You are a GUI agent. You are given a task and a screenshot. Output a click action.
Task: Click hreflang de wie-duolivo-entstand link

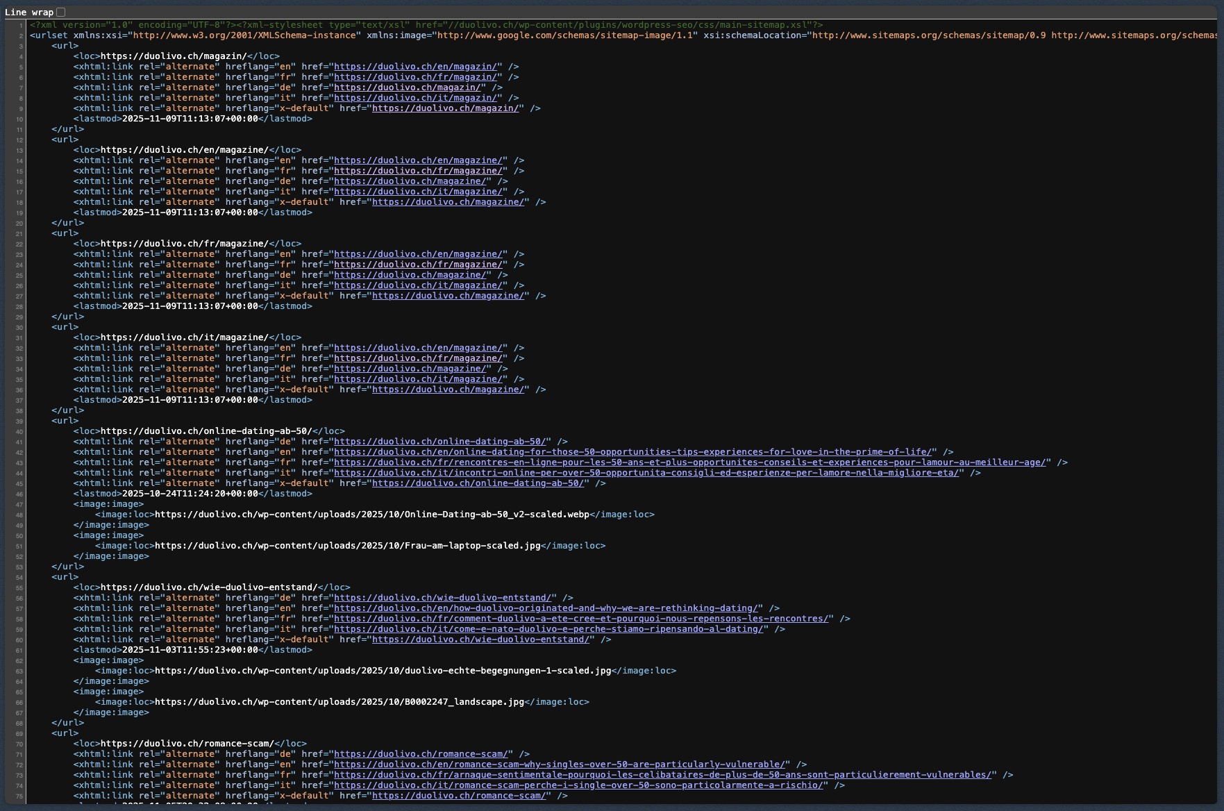click(x=442, y=598)
